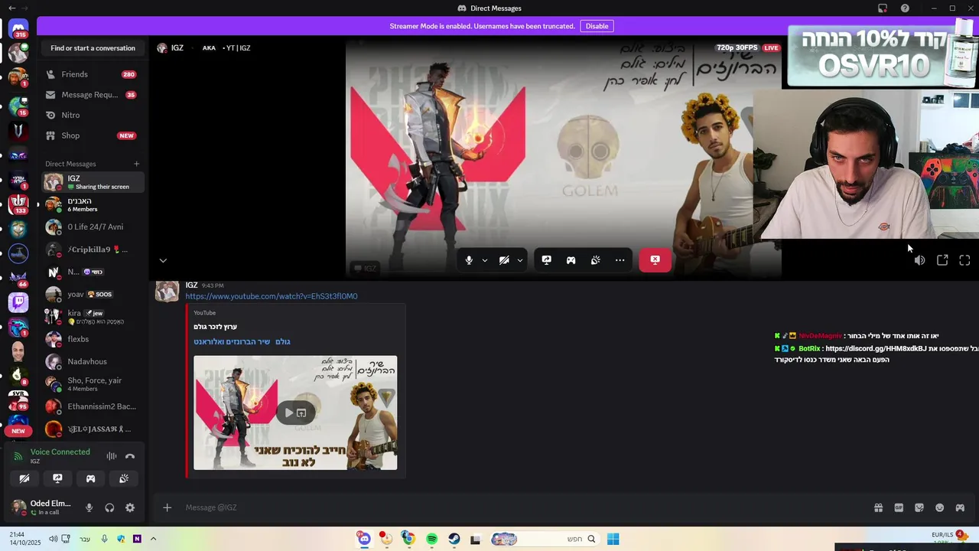Open Sho, Force, yair group chat
Image resolution: width=979 pixels, height=551 pixels.
[x=93, y=384]
